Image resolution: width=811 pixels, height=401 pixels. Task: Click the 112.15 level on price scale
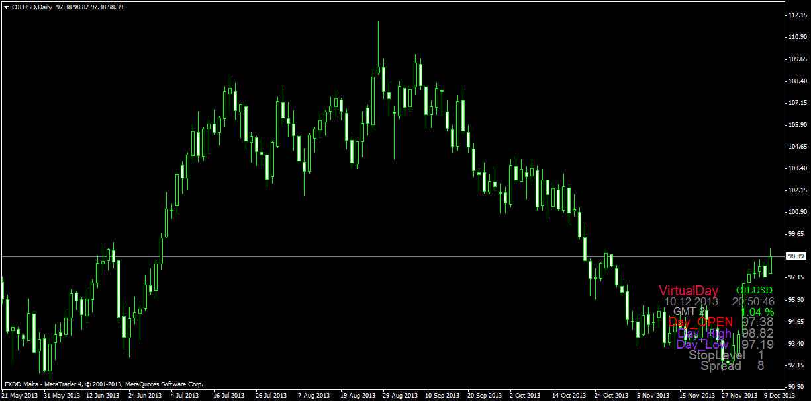coord(796,15)
